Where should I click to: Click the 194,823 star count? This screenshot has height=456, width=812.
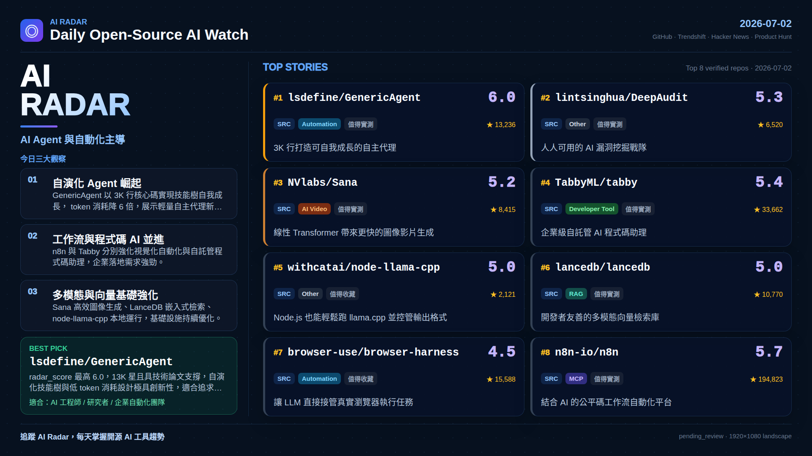tap(766, 379)
